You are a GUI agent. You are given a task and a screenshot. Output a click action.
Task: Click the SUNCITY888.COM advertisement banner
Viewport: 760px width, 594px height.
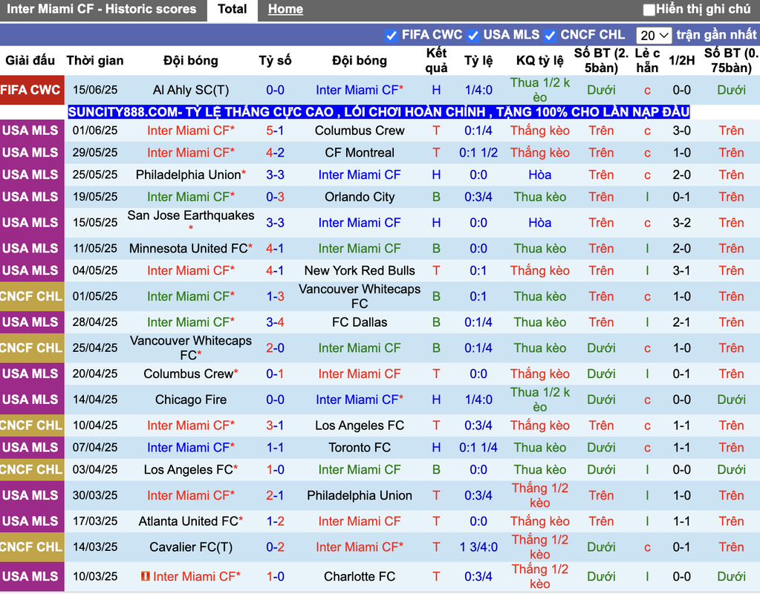click(x=379, y=112)
